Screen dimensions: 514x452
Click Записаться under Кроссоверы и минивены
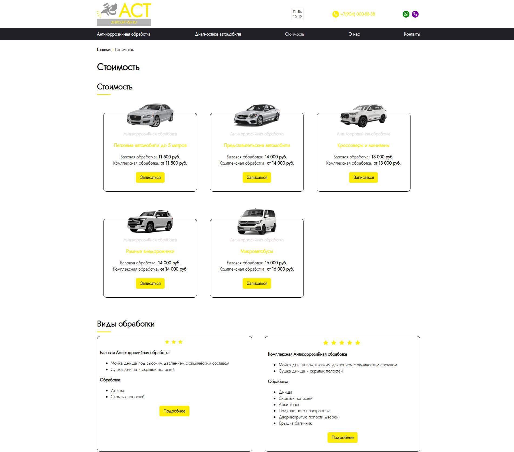click(363, 178)
